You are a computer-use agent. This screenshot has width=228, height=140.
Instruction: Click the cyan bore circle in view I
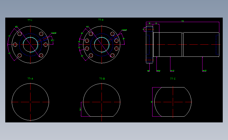(x=31, y=45)
